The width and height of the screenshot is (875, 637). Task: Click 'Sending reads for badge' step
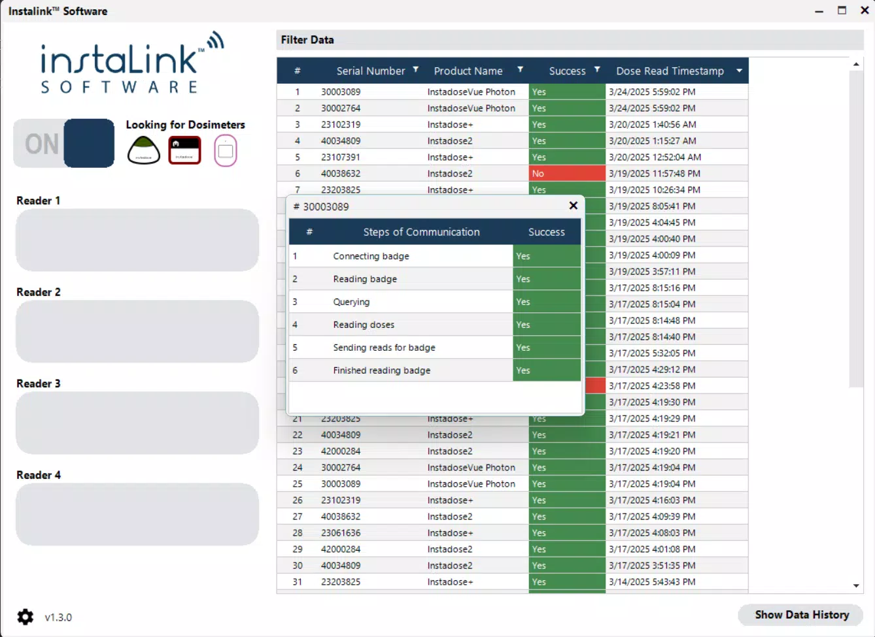click(435, 348)
